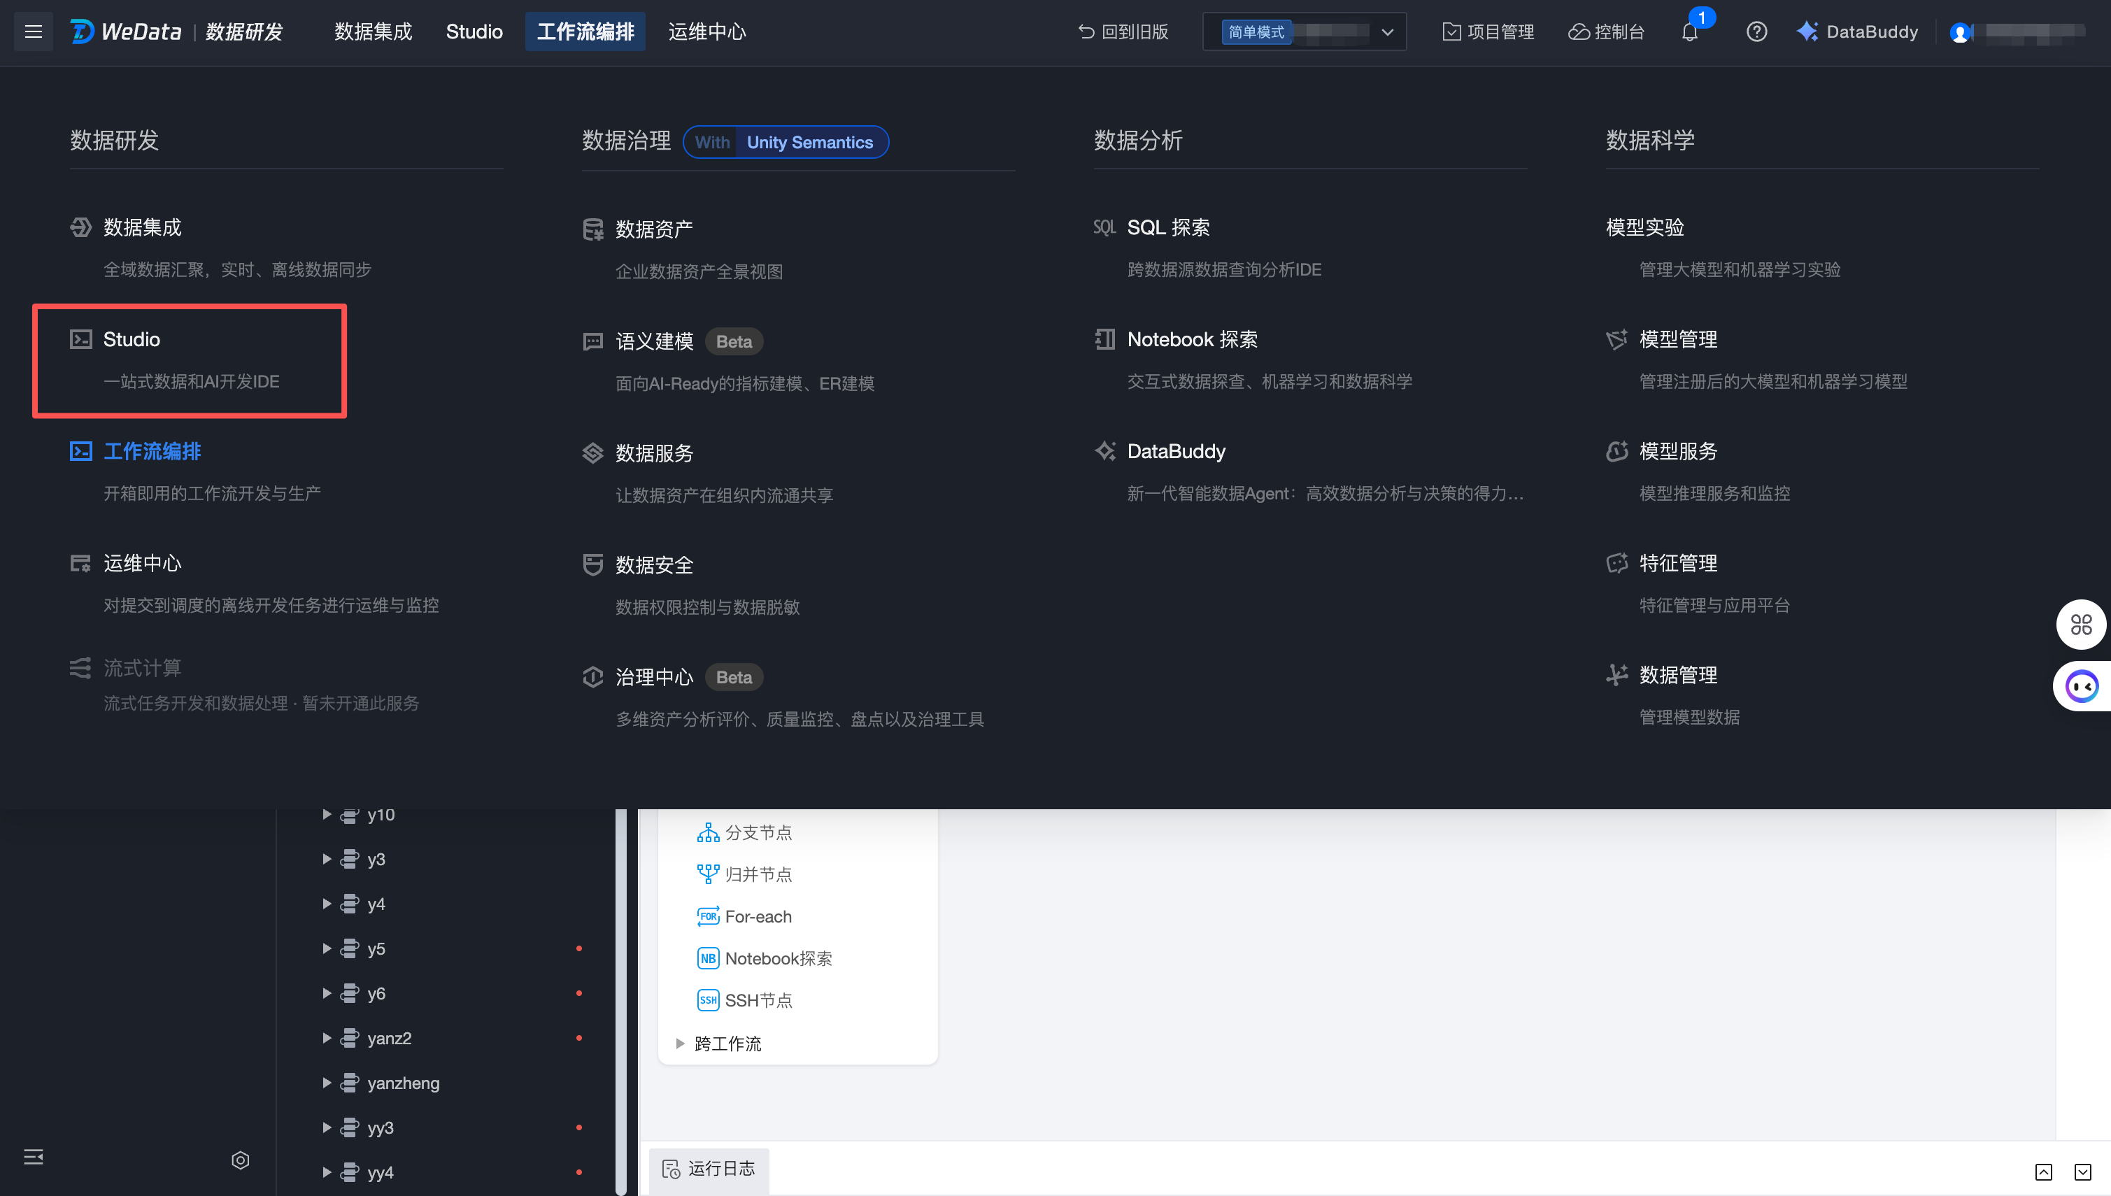Click the hamburger menu icon
This screenshot has height=1196, width=2111.
coord(33,31)
